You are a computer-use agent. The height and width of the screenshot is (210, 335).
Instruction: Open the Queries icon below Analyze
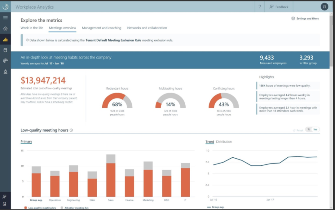[x=5, y=50]
